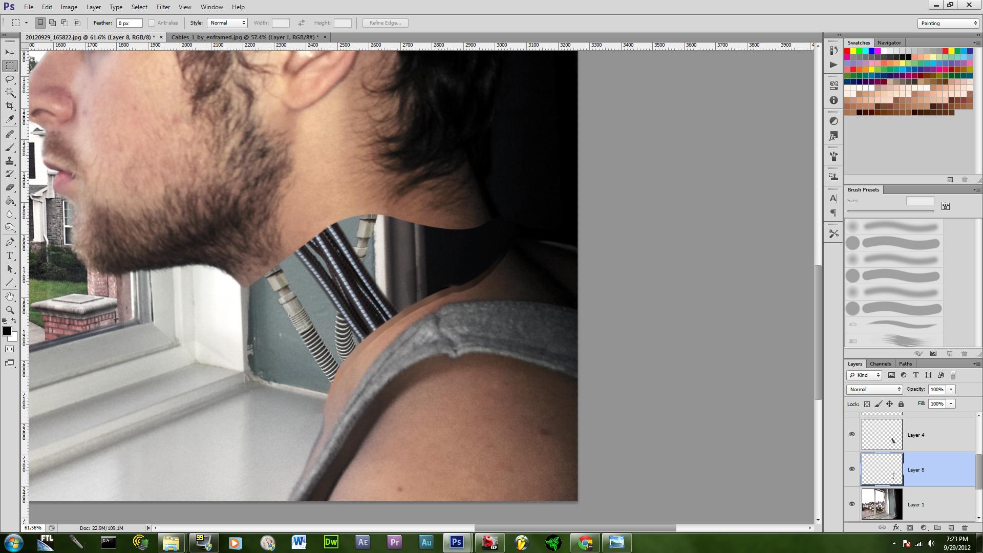
Task: Toggle lock image pixels brush icon
Action: [878, 404]
